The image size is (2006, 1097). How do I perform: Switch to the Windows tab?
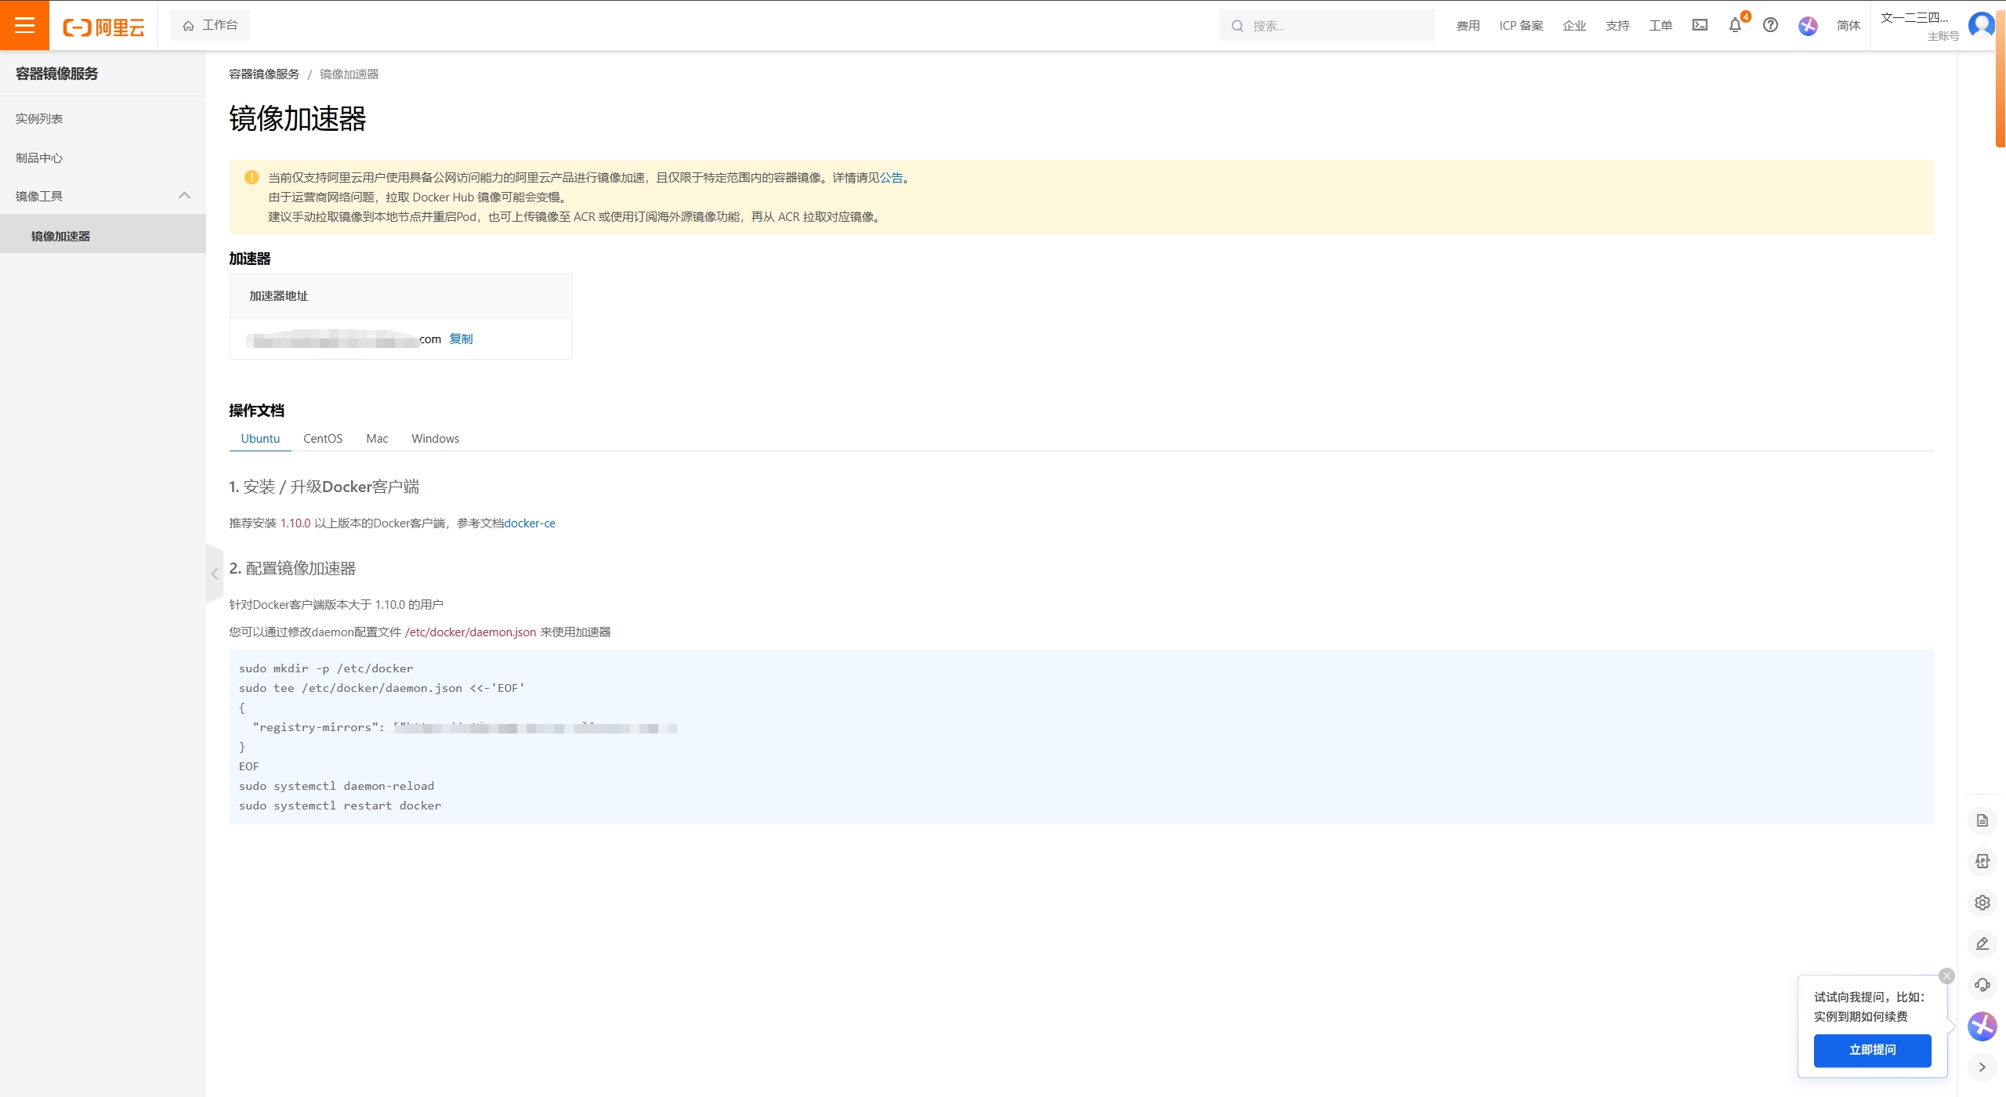tap(435, 438)
